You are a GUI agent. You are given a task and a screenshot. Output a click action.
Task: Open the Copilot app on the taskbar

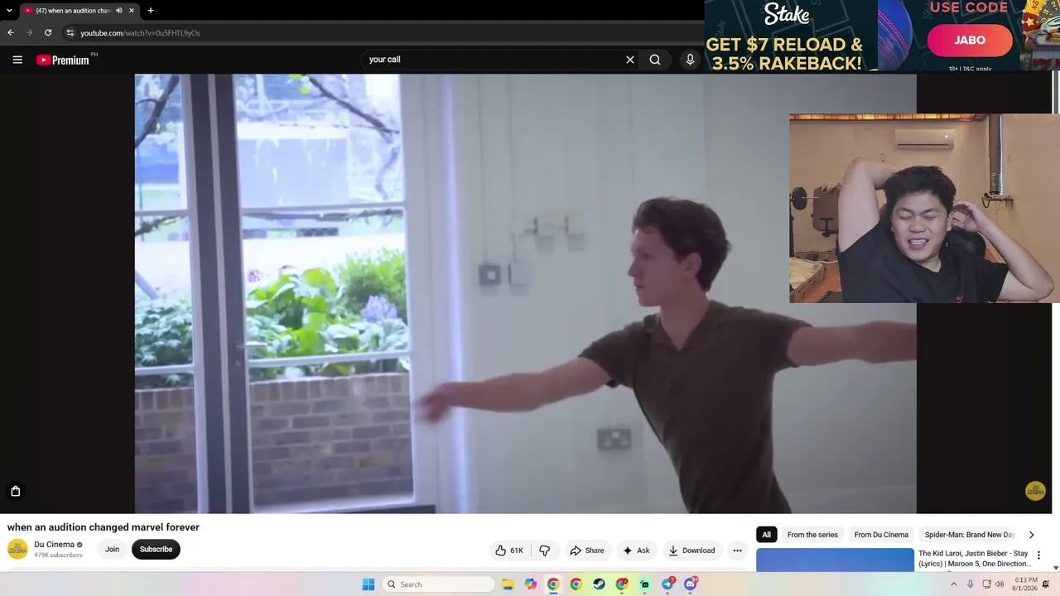coord(531,584)
